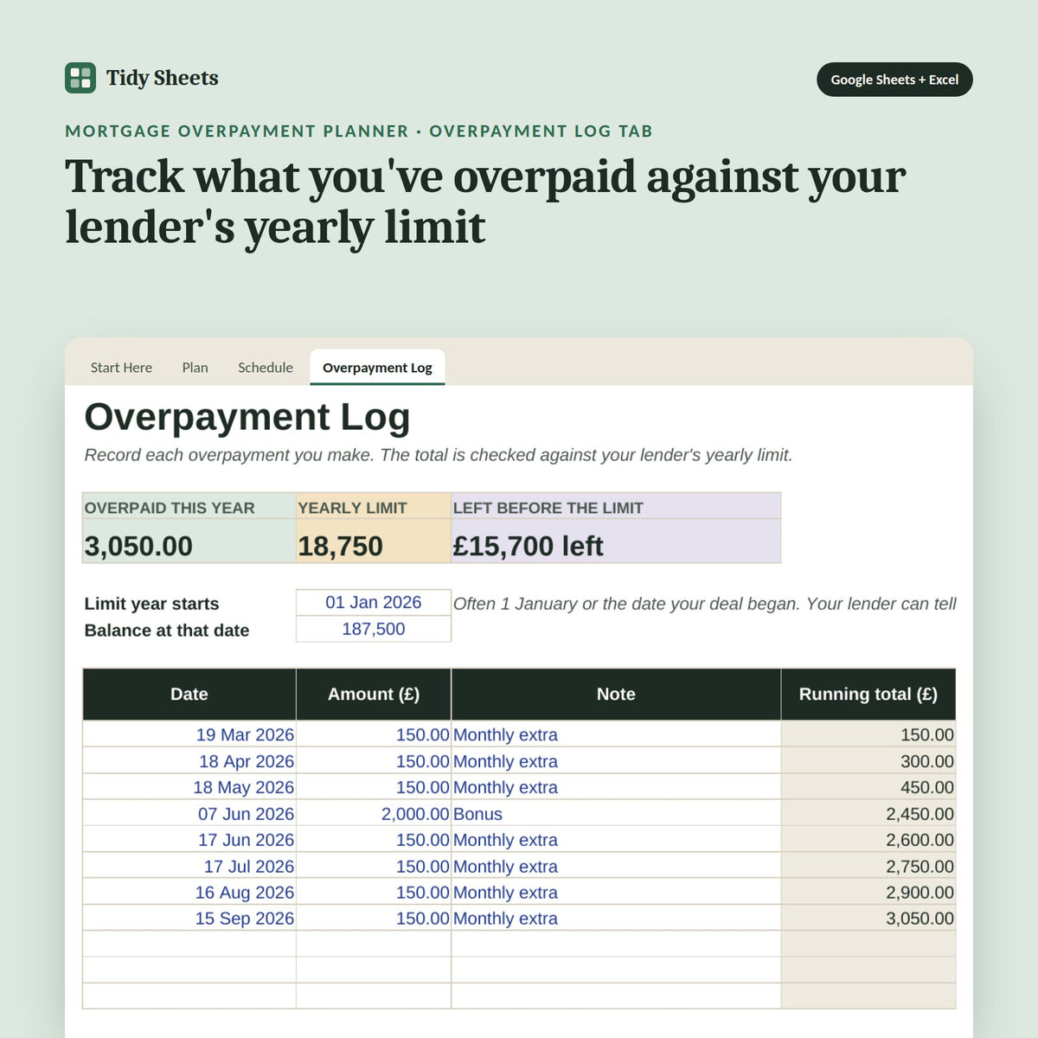Select the 18 May 2026 date cell
The width and height of the screenshot is (1038, 1038).
pos(189,787)
